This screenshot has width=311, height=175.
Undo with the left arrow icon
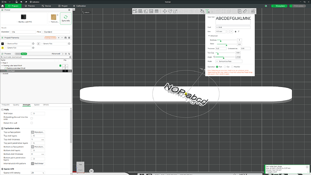tap(21, 2)
